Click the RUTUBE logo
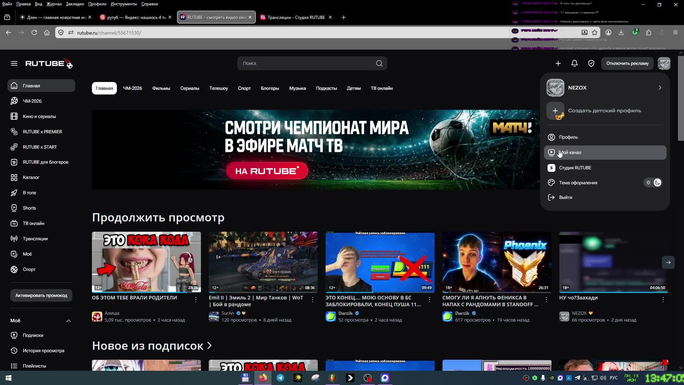Viewport: 684px width, 385px height. (49, 63)
